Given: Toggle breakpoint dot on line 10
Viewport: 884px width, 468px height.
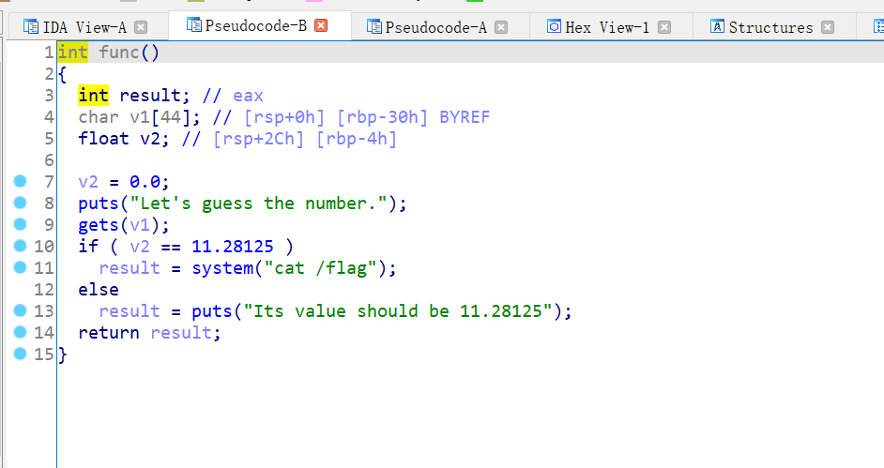Looking at the screenshot, I should tap(20, 246).
